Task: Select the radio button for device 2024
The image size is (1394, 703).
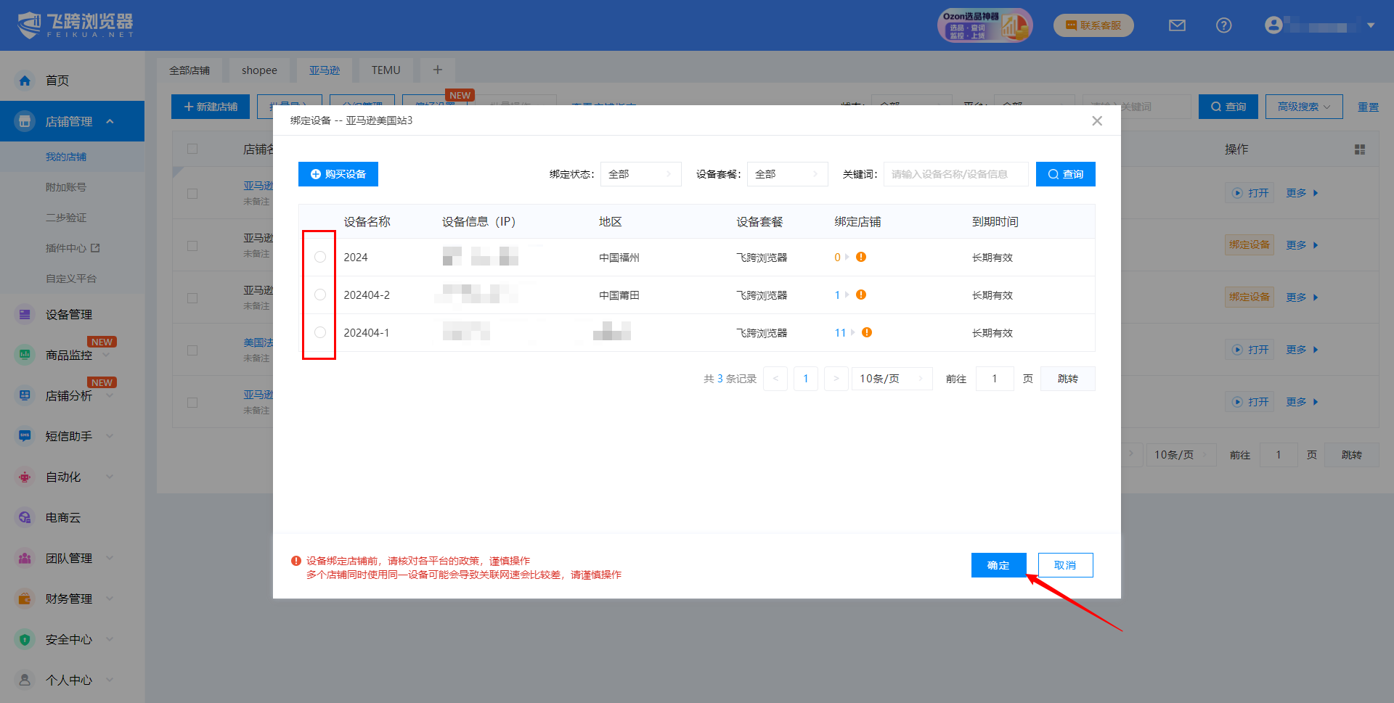Action: pyautogui.click(x=320, y=257)
